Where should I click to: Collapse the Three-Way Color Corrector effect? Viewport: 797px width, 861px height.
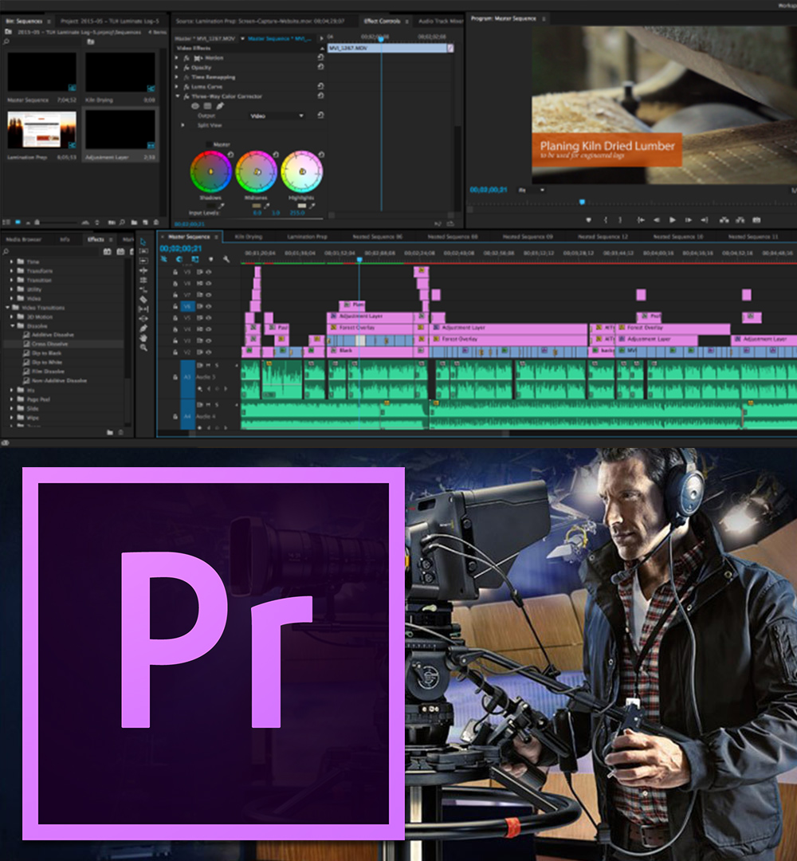tap(177, 96)
